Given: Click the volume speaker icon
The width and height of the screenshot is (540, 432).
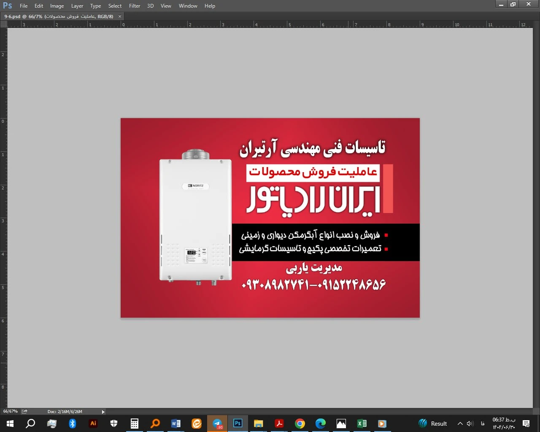Looking at the screenshot, I should click(470, 424).
